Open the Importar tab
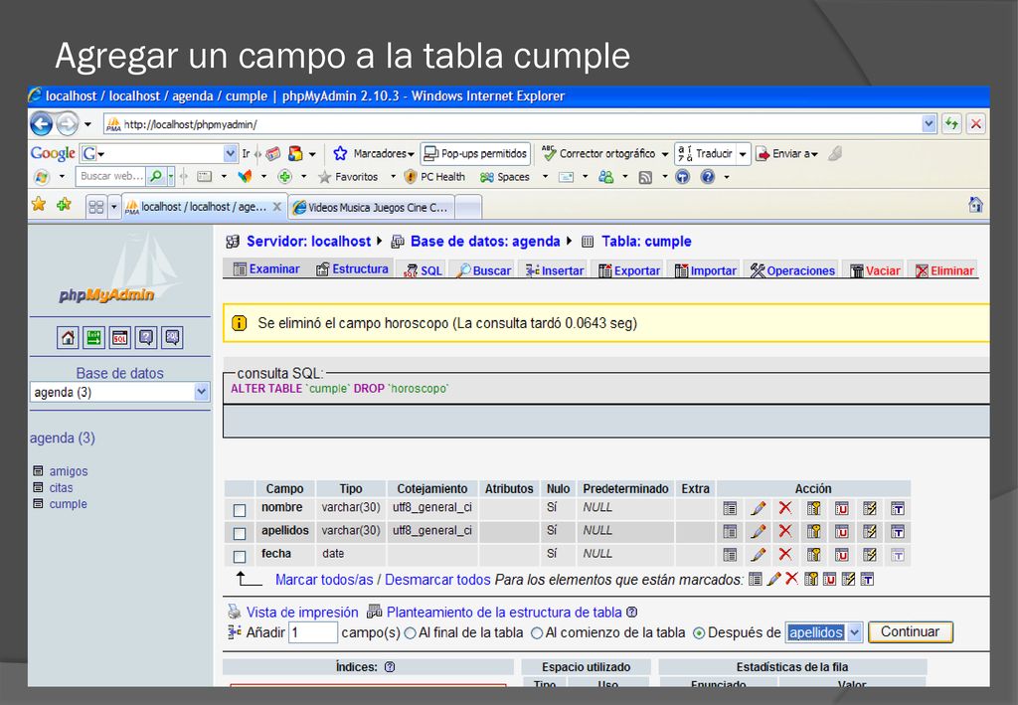Screen dimensions: 1018x705 point(706,270)
